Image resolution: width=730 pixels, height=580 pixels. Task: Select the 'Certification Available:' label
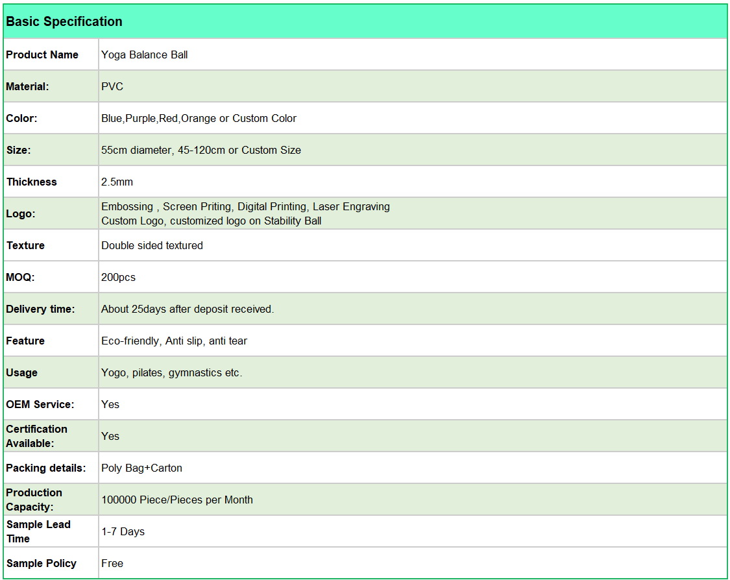pos(36,436)
